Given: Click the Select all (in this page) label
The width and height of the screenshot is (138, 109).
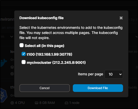Looking at the screenshot, I should coord(44,46).
